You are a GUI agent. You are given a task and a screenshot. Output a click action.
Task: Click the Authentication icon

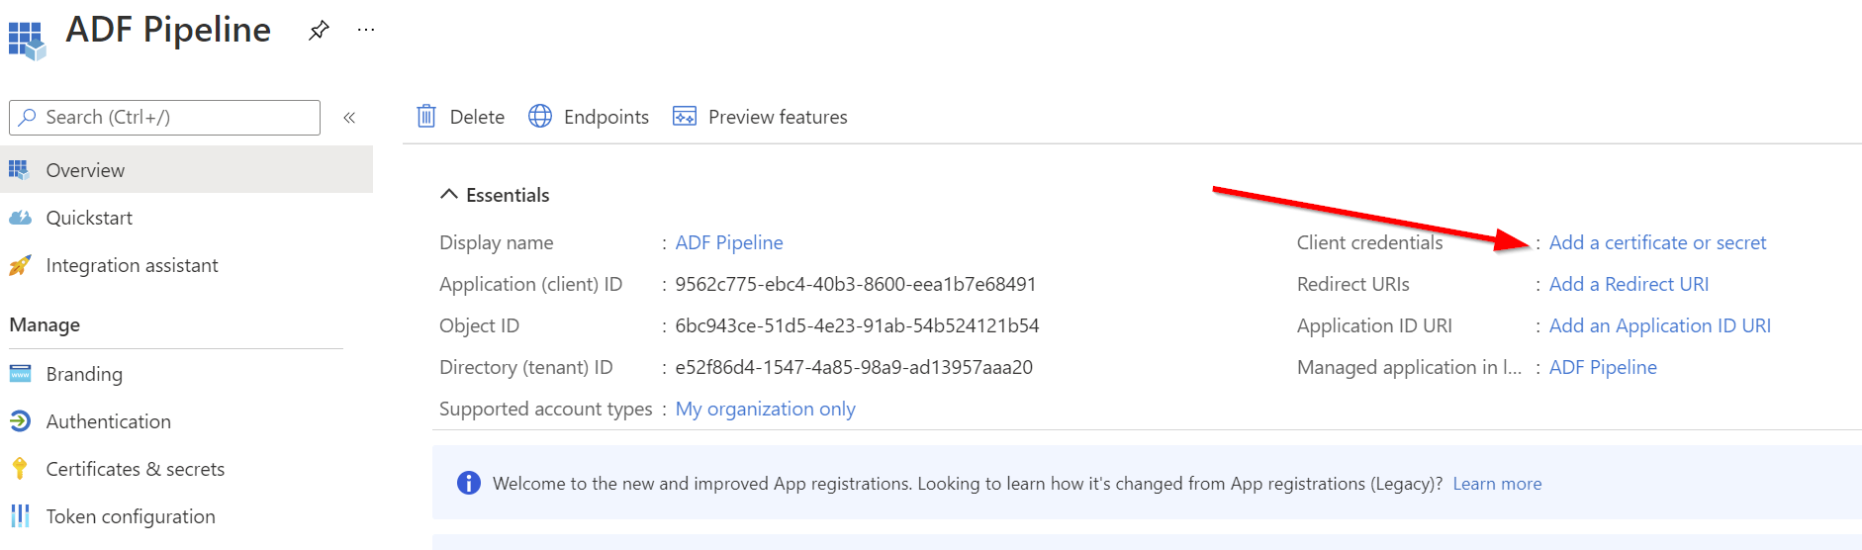tap(20, 421)
